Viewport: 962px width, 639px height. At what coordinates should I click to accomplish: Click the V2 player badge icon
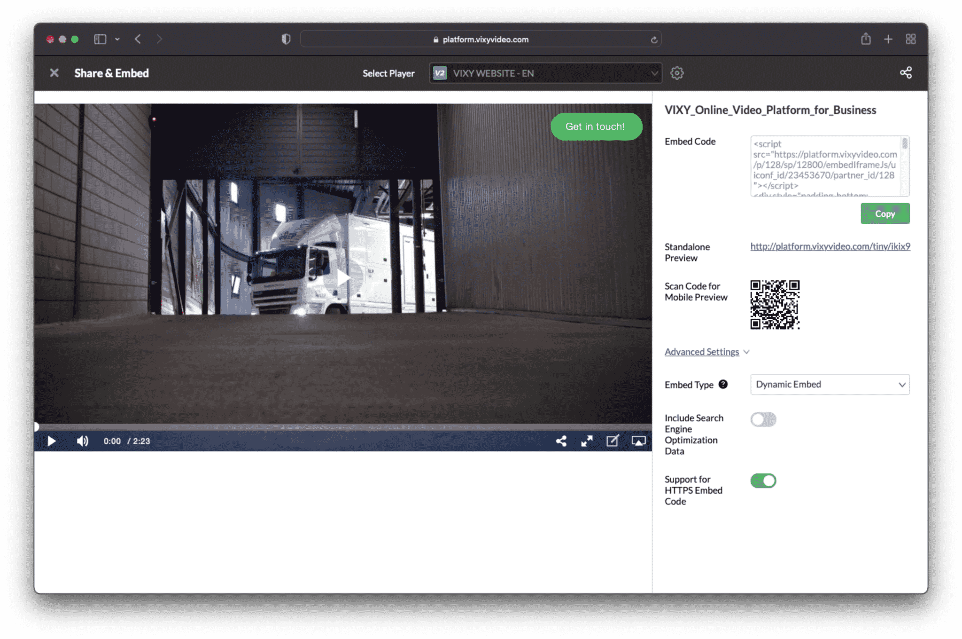[439, 73]
